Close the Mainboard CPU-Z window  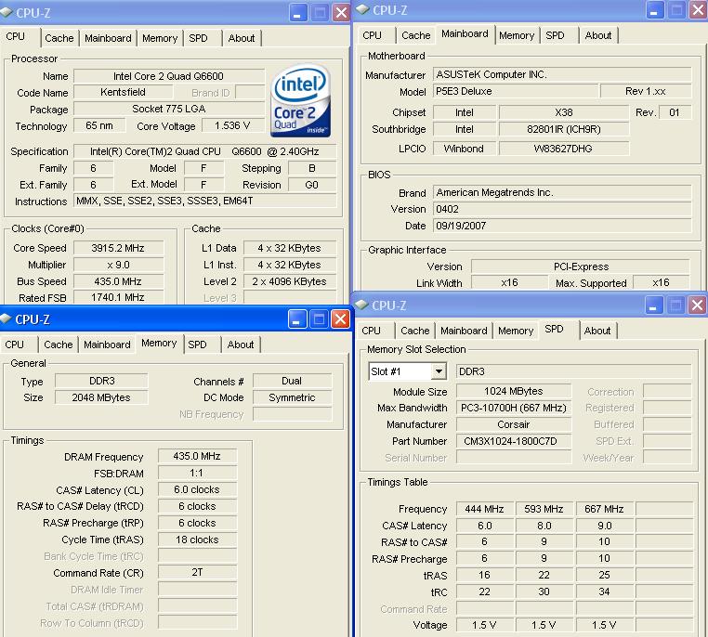click(x=698, y=10)
